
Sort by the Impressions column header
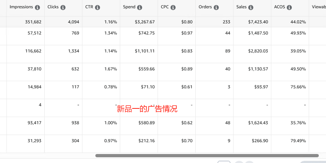tap(21, 7)
